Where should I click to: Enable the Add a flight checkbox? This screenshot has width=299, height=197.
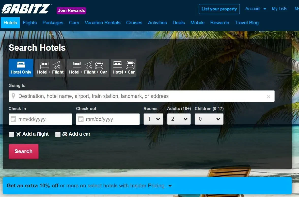click(x=11, y=134)
